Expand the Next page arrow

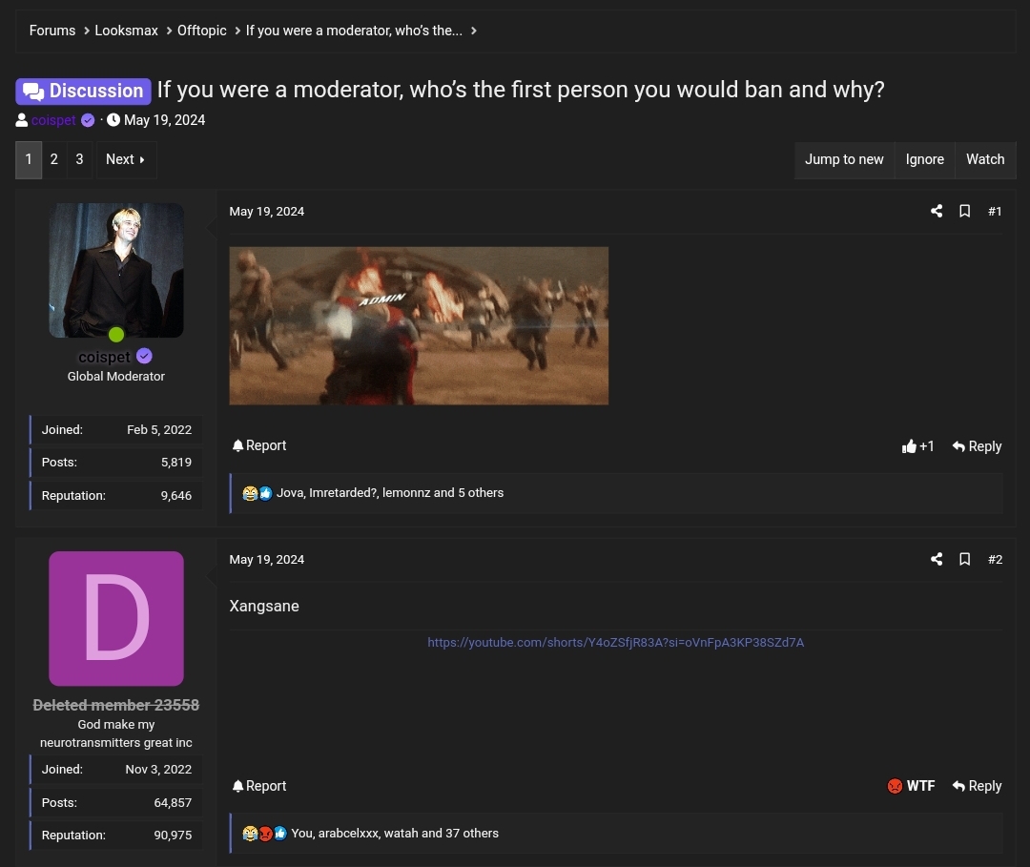click(143, 159)
